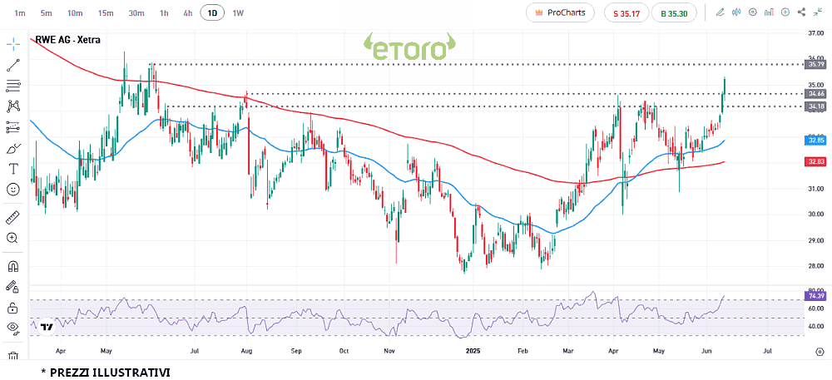
Task: Click the pencil draw icon in top toolbar
Action: coord(720,12)
